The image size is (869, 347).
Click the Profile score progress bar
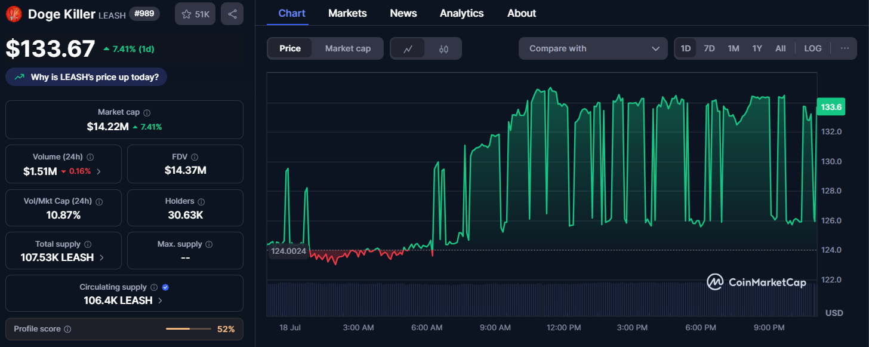pos(189,329)
